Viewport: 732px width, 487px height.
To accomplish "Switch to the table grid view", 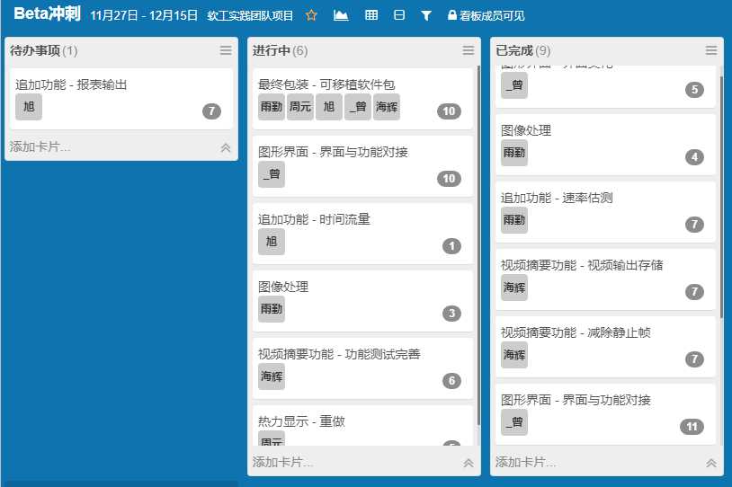I will tap(370, 15).
